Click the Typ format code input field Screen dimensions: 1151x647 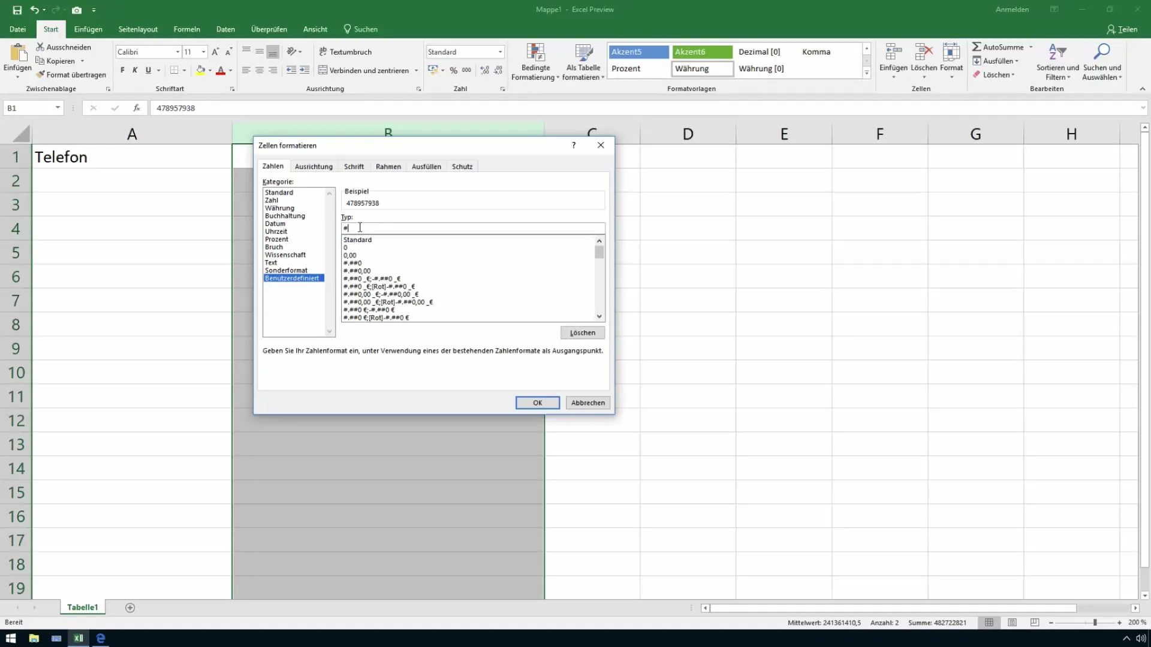coord(472,228)
